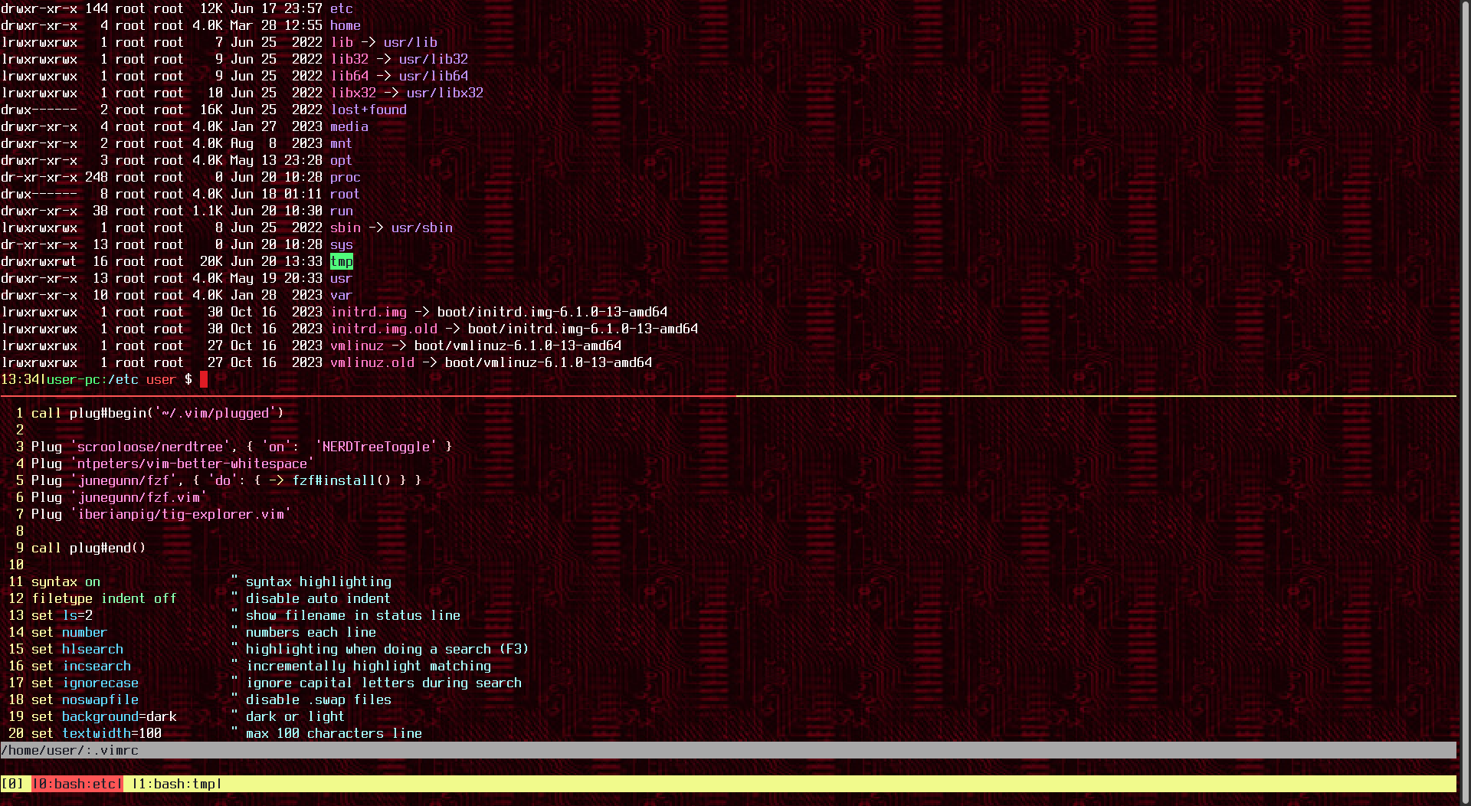Click the lost+found directory name
Image resolution: width=1471 pixels, height=806 pixels.
[x=369, y=110]
